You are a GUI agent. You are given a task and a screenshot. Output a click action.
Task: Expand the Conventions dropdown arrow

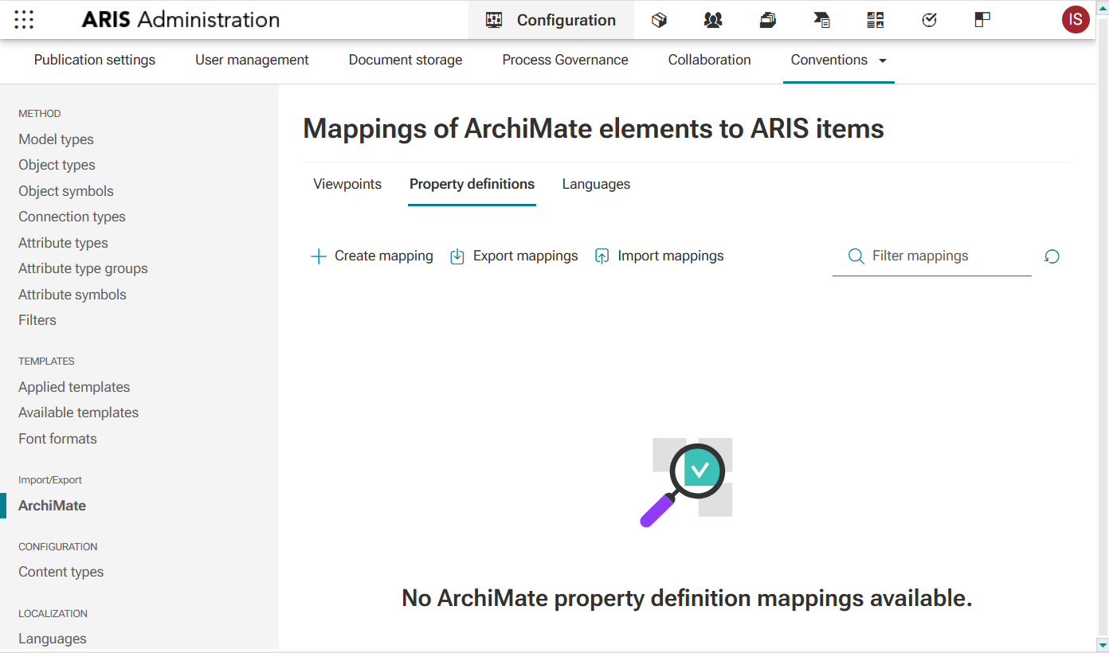click(884, 60)
